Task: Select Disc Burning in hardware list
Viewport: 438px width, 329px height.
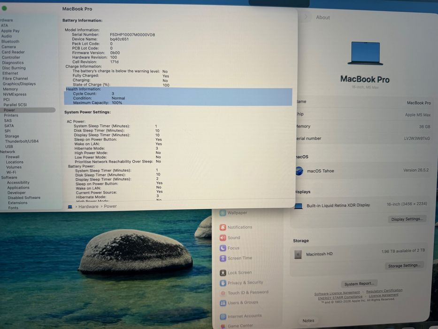Action: [x=14, y=68]
